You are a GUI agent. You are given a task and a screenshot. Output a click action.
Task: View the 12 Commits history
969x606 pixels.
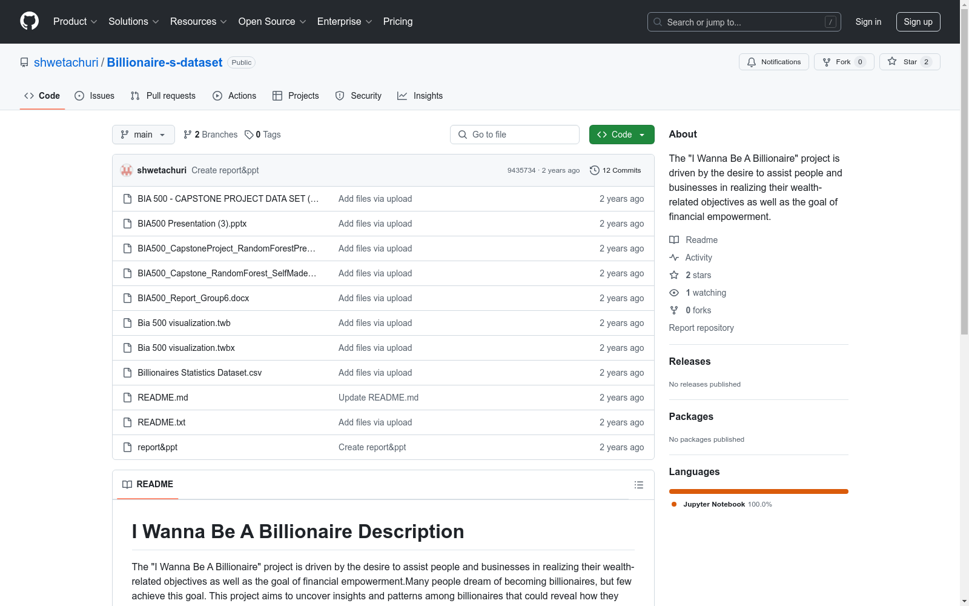tap(615, 170)
